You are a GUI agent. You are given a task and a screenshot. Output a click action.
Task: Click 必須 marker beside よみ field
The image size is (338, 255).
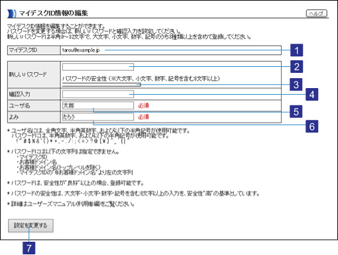click(x=143, y=117)
